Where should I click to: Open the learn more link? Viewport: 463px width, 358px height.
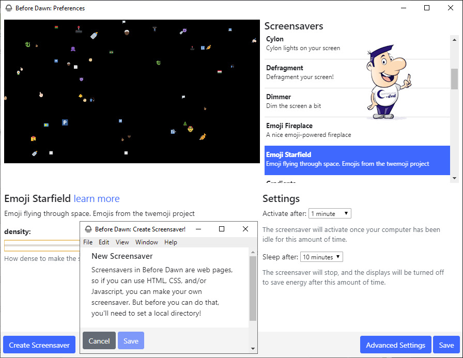pos(97,198)
